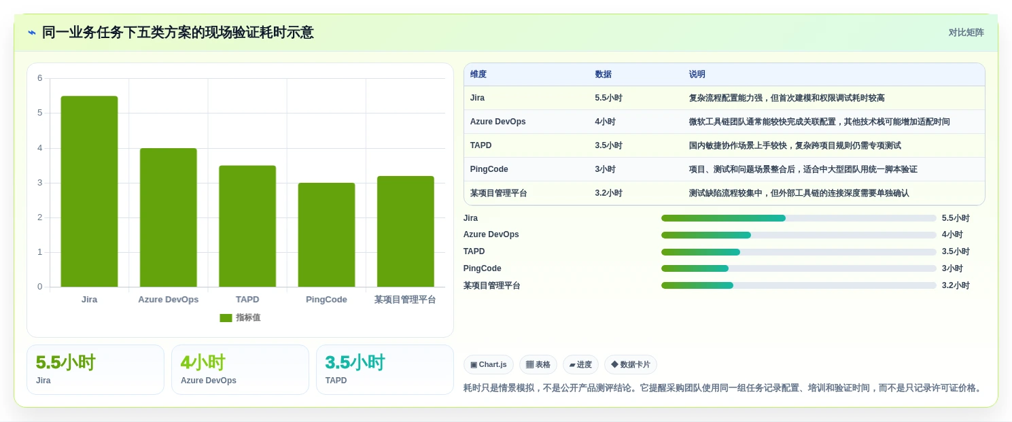Click the description starting 项目、测试和问题场景
The height and width of the screenshot is (422, 1012).
803,169
